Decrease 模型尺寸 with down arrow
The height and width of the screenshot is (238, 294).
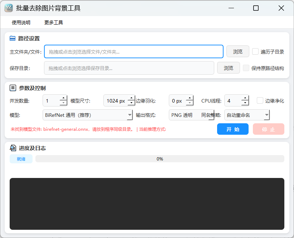(x=131, y=103)
